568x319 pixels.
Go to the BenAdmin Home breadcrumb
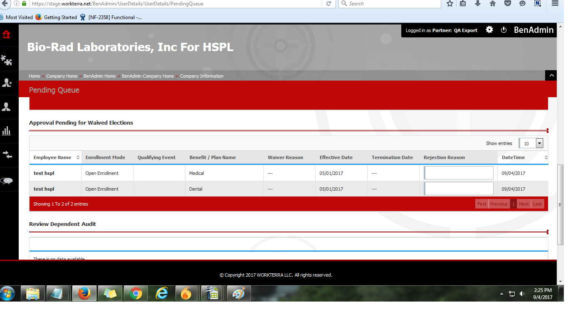(99, 76)
